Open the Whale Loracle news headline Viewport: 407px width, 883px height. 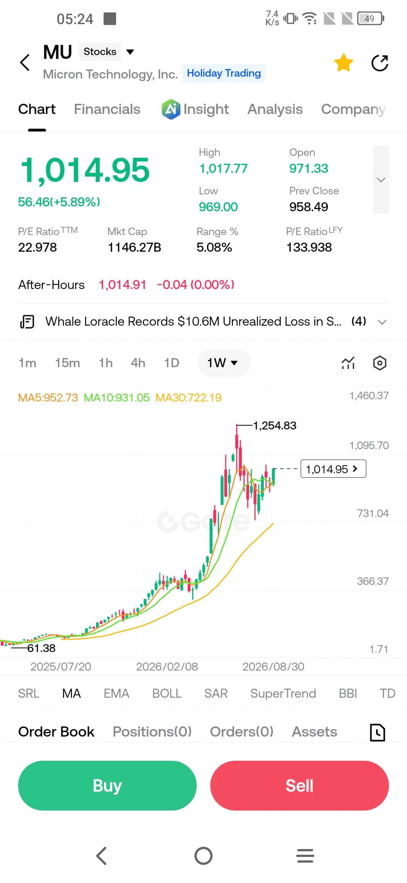click(193, 322)
